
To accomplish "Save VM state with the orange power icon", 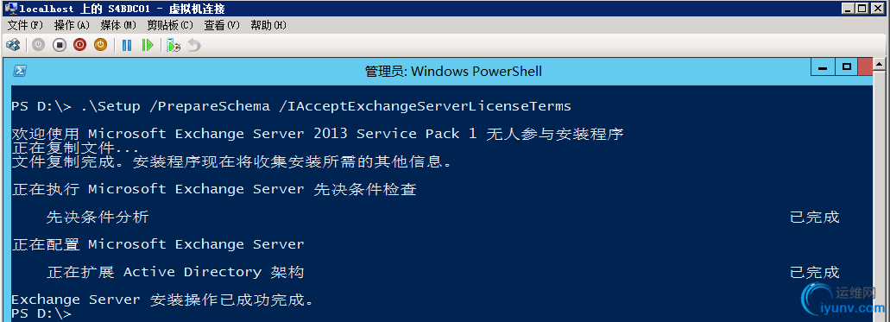I will [100, 45].
